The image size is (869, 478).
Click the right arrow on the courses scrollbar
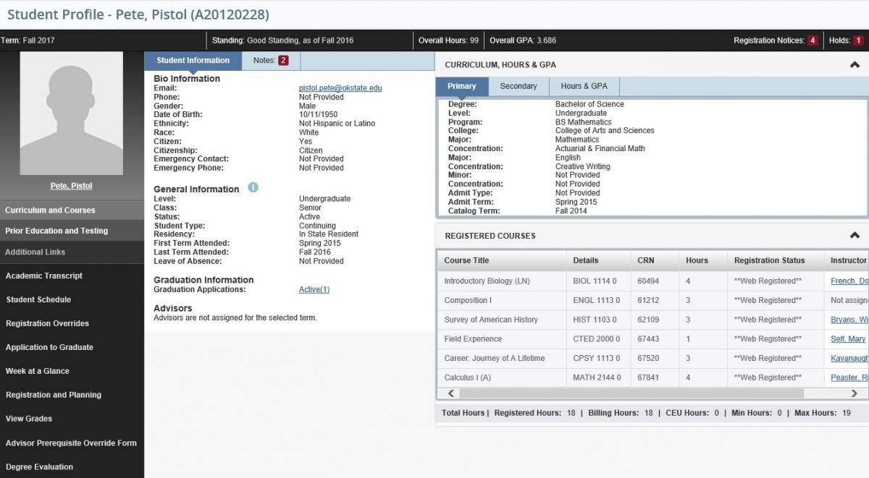(x=855, y=393)
